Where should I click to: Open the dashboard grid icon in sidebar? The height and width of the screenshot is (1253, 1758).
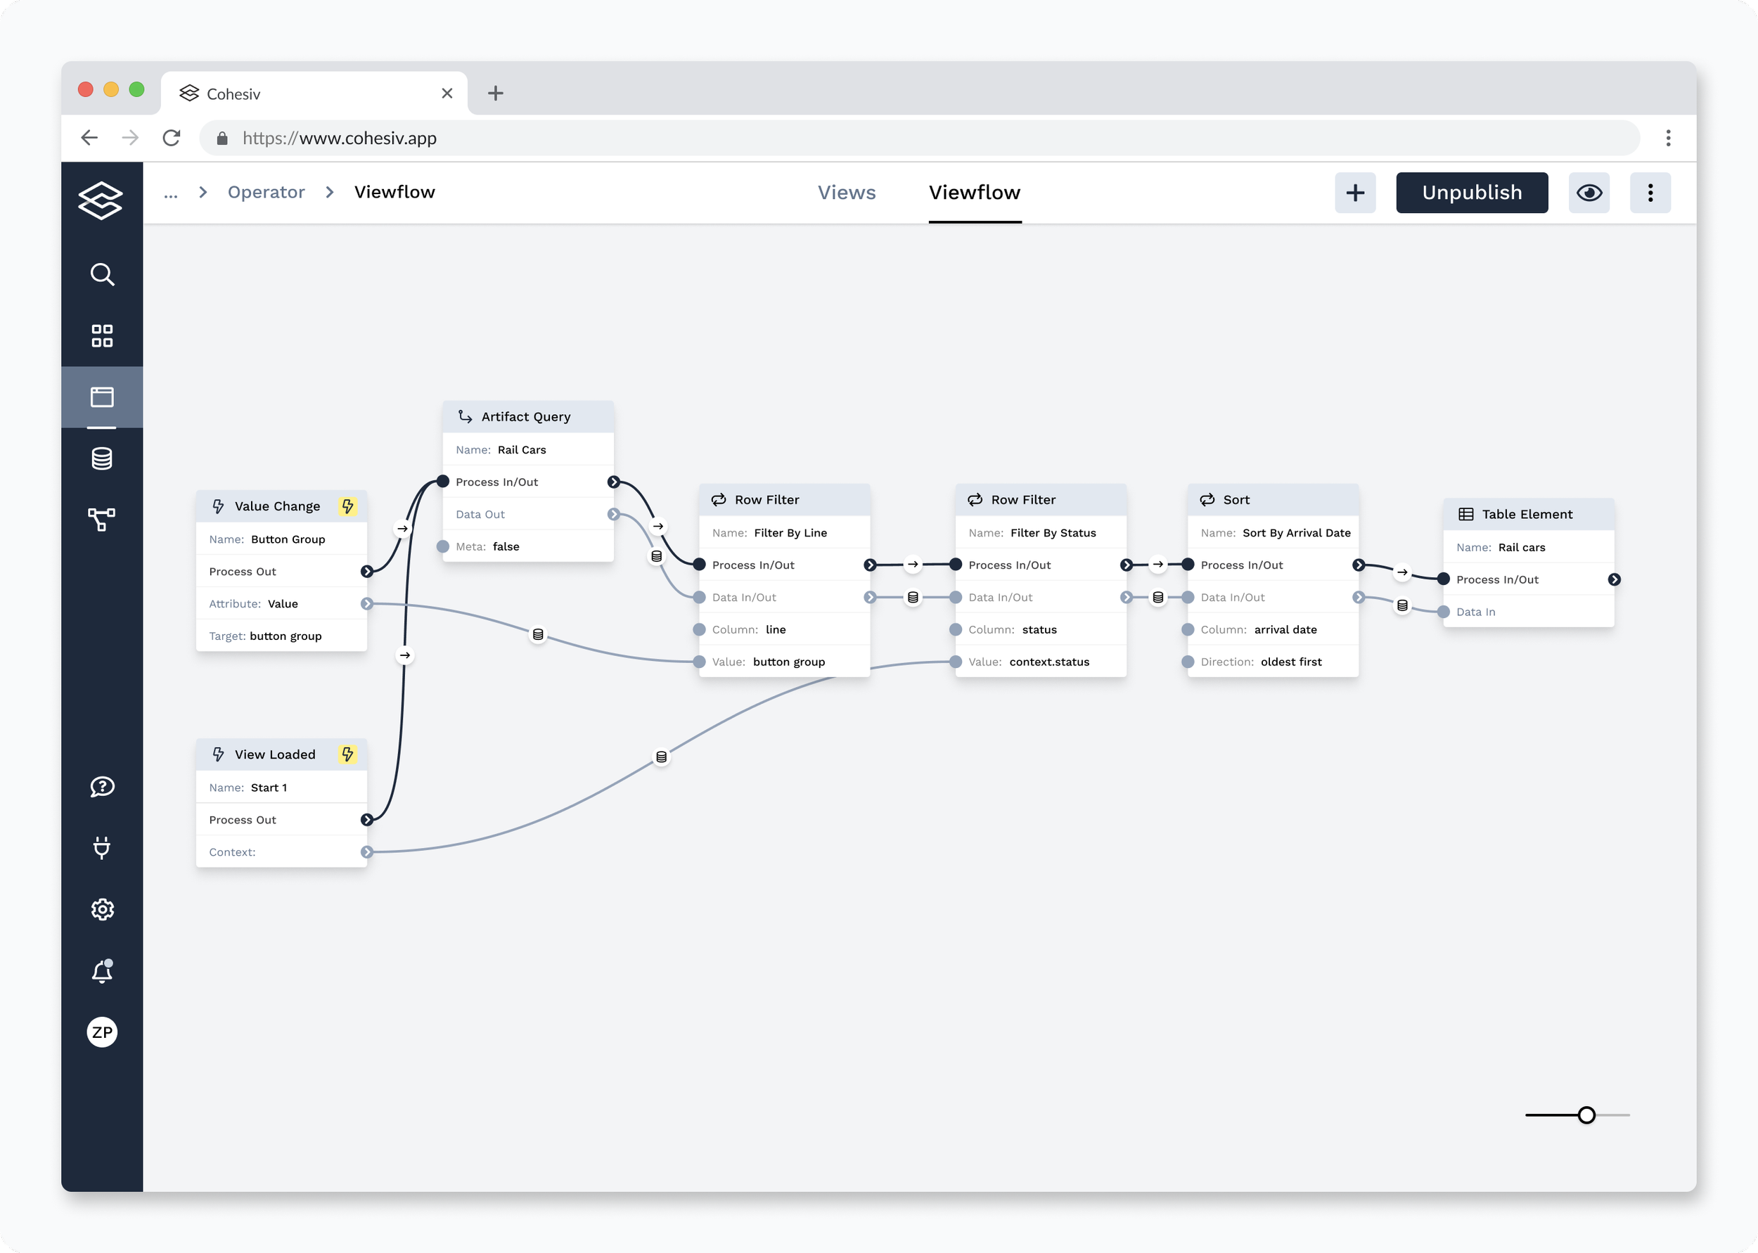(x=102, y=335)
